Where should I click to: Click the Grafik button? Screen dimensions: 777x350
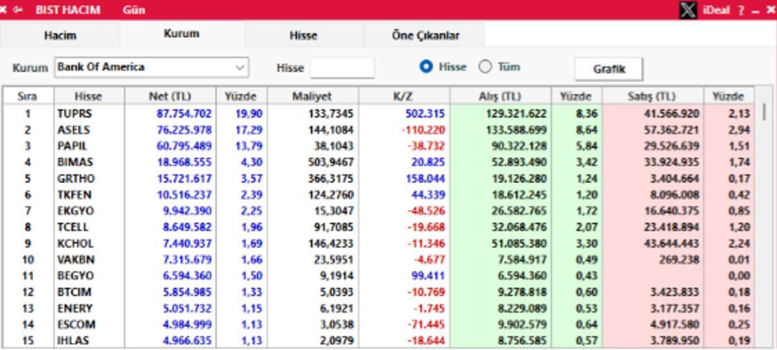(x=609, y=69)
